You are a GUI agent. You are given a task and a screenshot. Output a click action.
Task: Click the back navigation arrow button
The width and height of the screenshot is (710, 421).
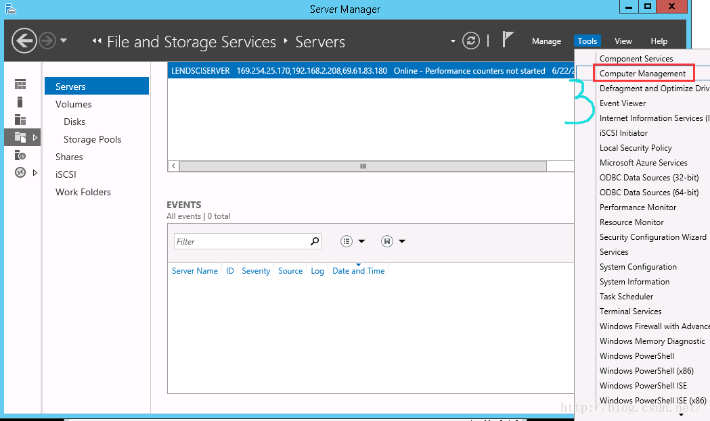[24, 41]
